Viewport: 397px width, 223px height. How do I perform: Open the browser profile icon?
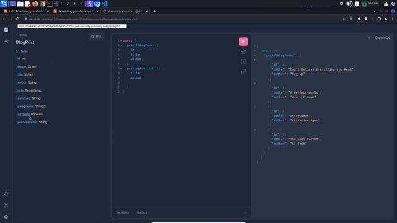(x=386, y=19)
